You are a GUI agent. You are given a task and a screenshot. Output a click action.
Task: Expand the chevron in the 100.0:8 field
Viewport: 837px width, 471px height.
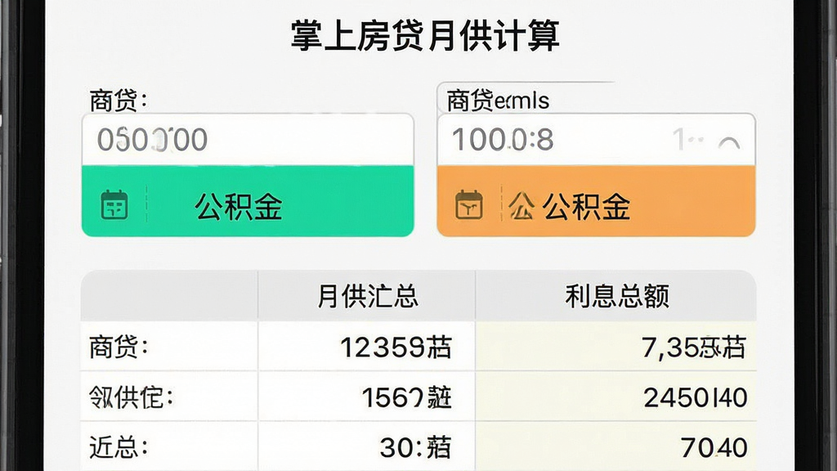728,141
